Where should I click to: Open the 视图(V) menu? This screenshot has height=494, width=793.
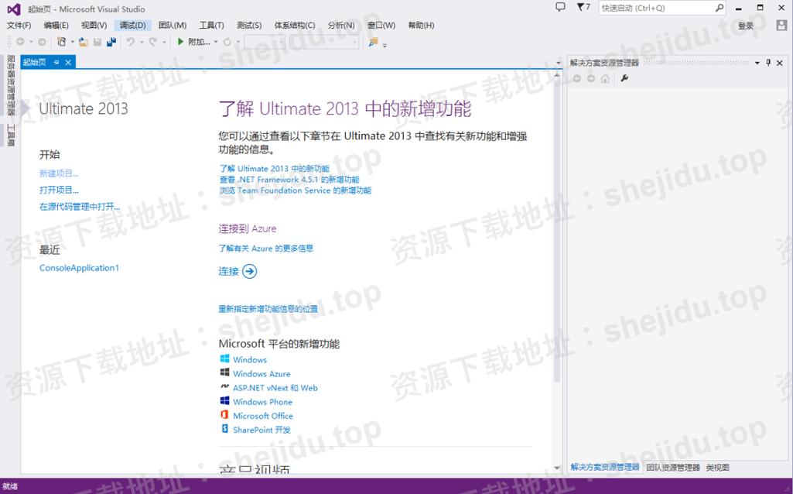(94, 26)
